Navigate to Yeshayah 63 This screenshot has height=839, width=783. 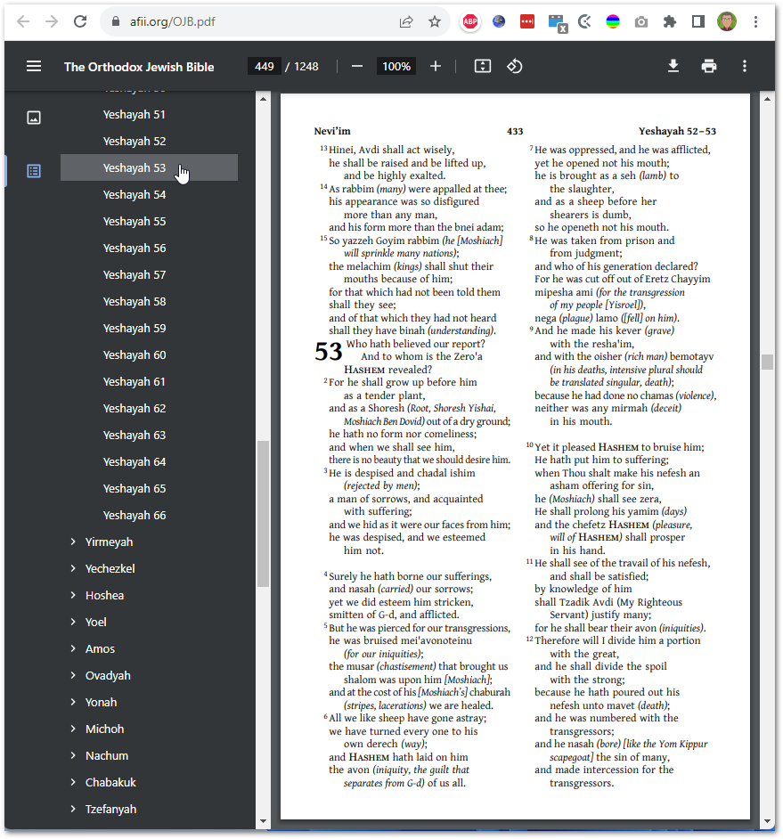(x=135, y=436)
